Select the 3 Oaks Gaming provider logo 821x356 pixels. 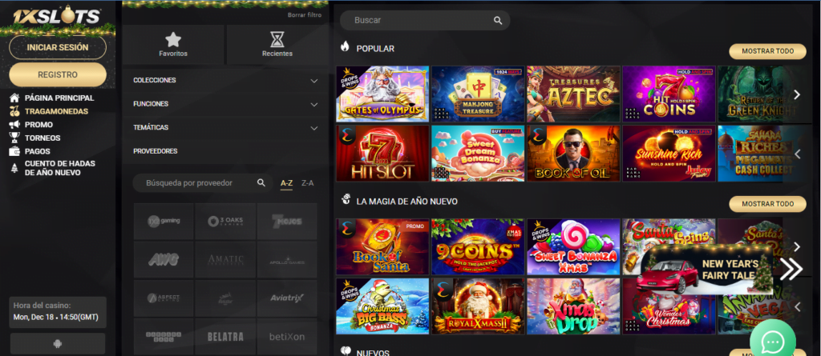coord(225,221)
